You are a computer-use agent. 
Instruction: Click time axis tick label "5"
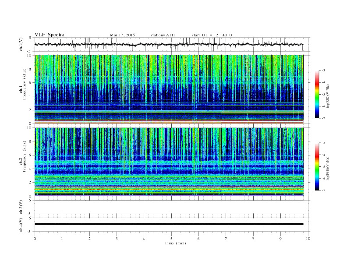(x=171, y=239)
